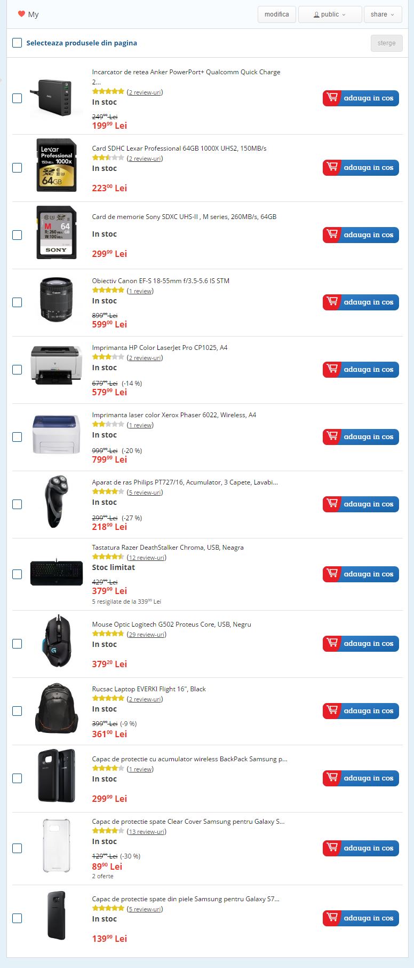Click the red heart favorites icon

pyautogui.click(x=21, y=14)
